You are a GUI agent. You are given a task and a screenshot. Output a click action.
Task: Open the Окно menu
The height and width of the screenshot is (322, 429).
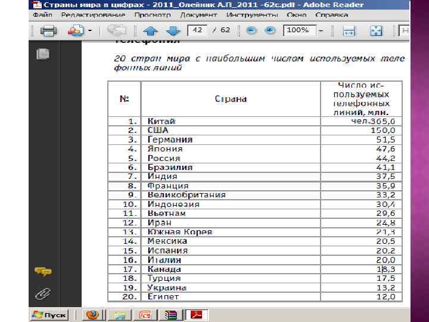[x=297, y=15]
